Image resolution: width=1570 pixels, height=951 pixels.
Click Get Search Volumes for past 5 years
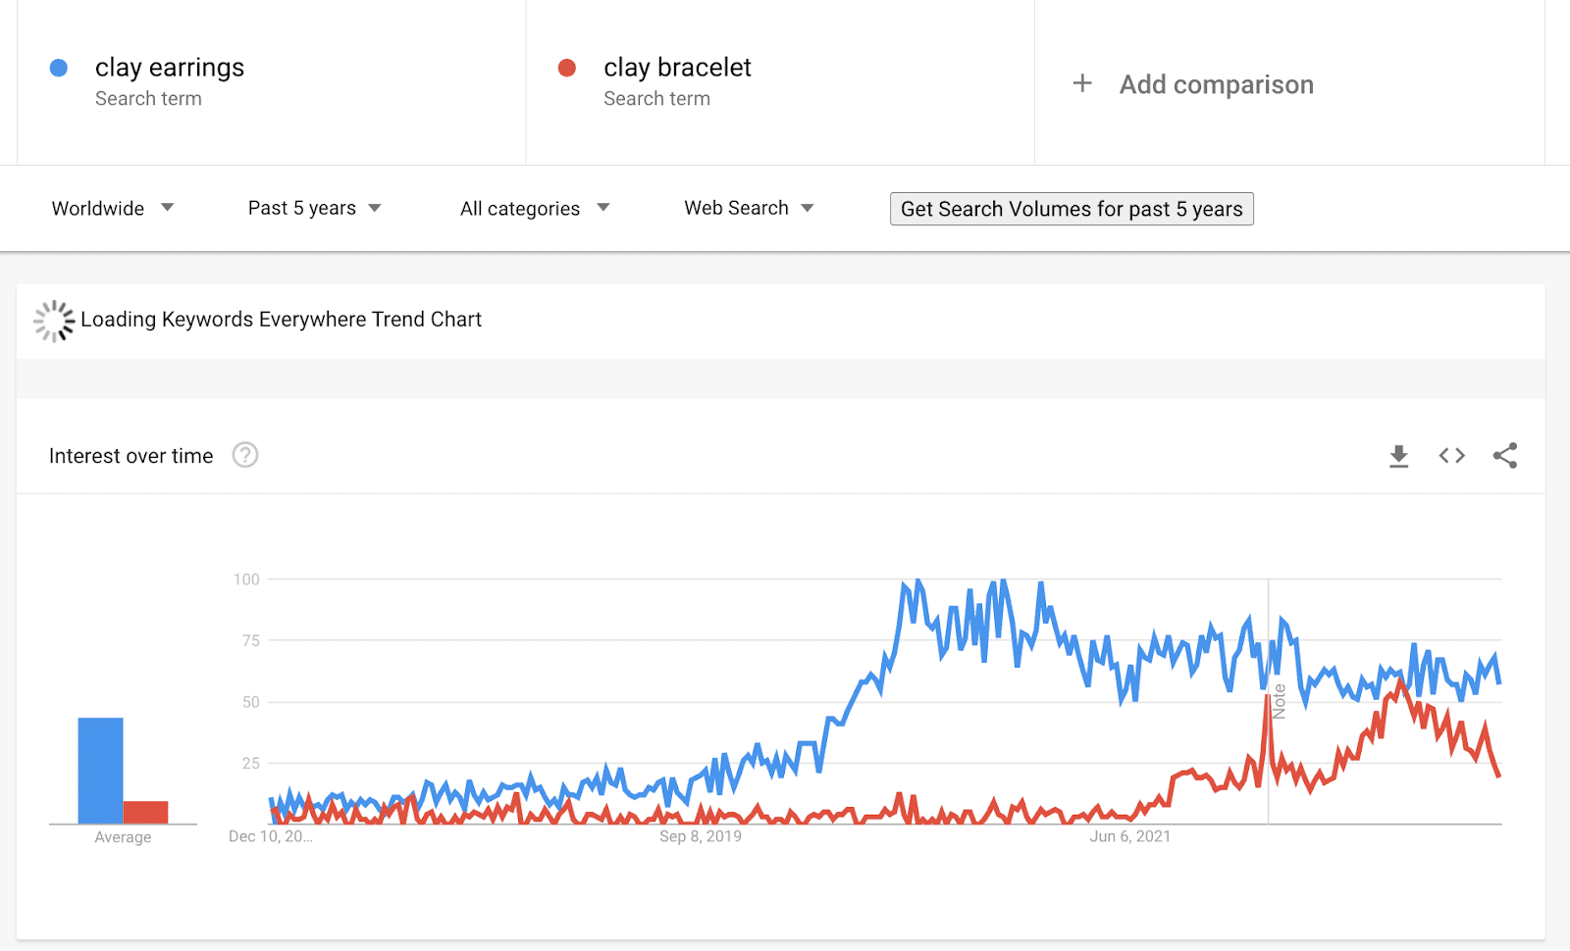coord(1072,209)
